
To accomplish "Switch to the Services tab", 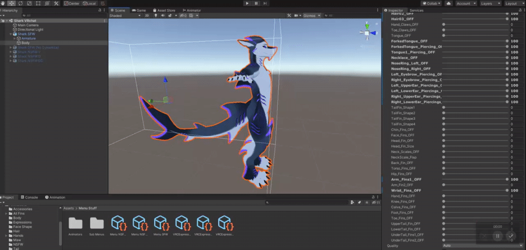I will click(x=416, y=11).
